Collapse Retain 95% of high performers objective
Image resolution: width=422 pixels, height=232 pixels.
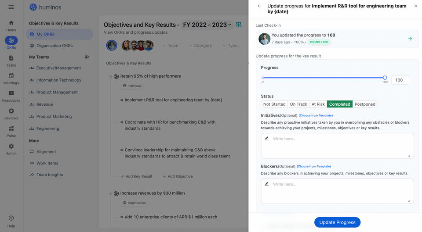(110, 76)
